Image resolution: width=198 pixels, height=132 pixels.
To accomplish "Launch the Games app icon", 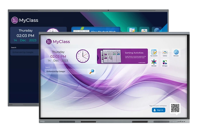I will click(165, 53).
